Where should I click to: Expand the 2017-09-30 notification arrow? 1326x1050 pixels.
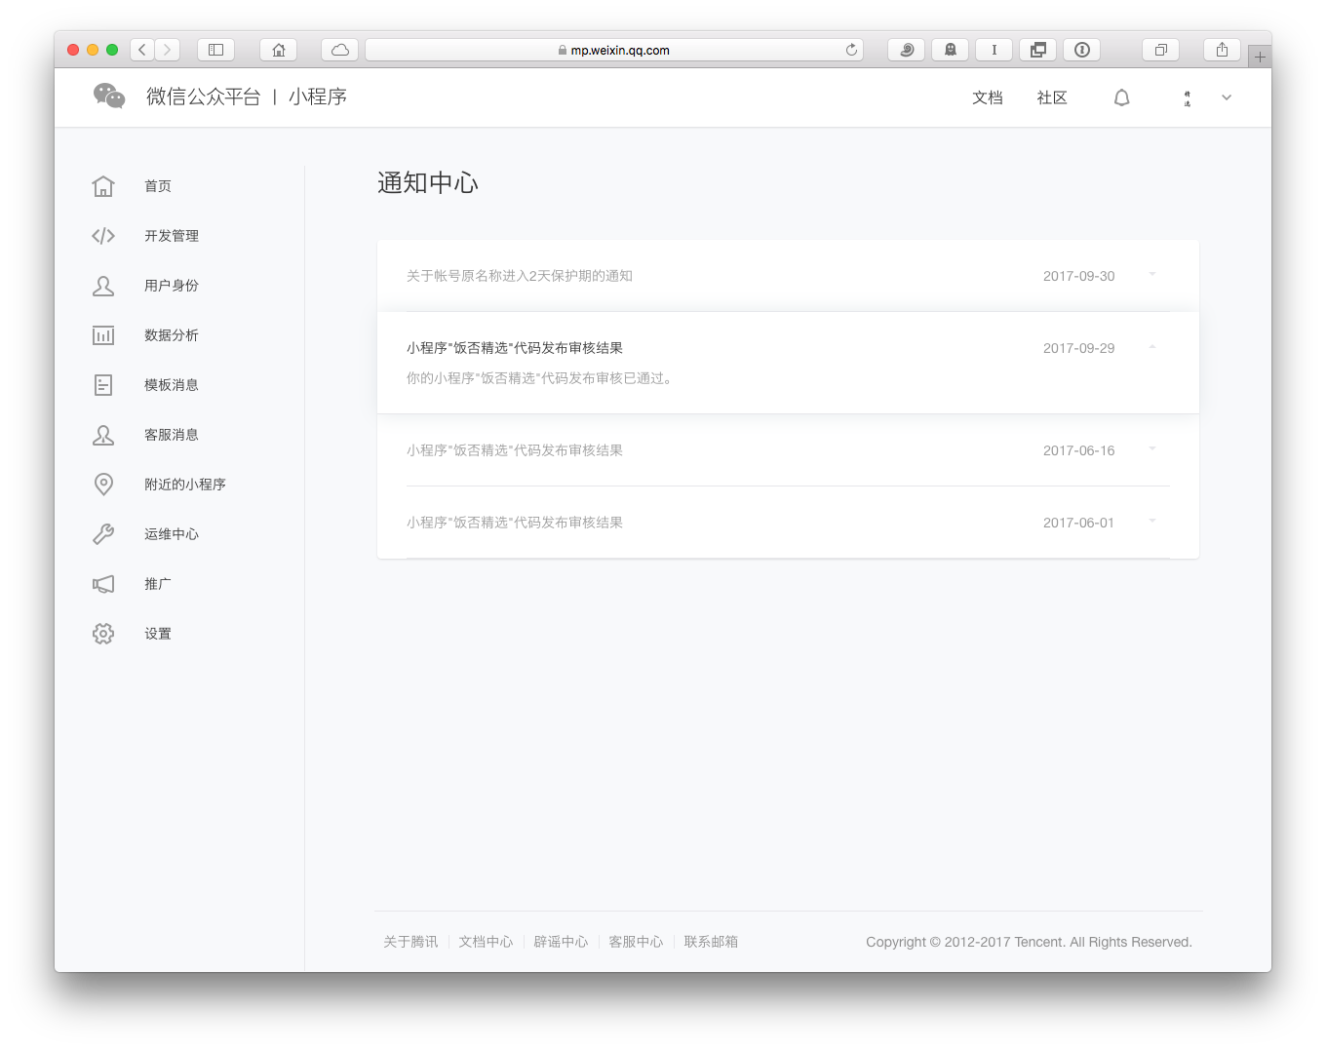coord(1152,274)
